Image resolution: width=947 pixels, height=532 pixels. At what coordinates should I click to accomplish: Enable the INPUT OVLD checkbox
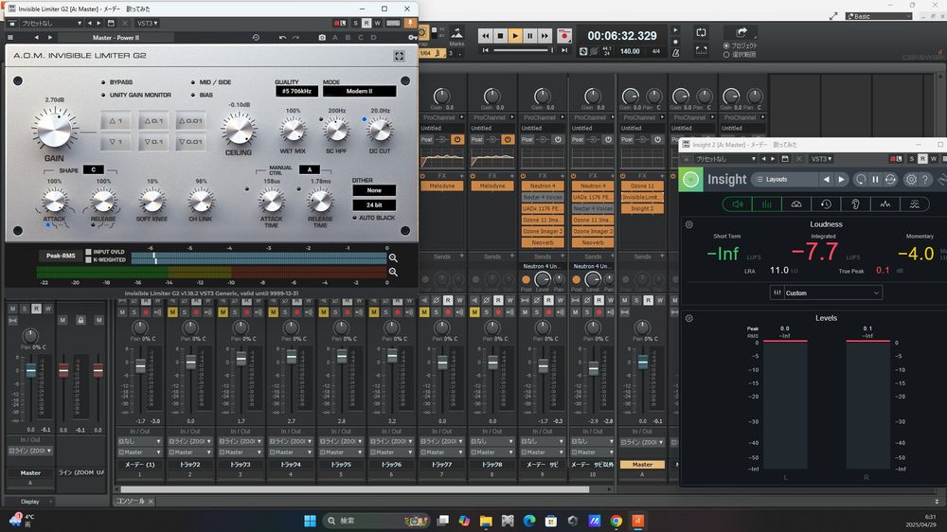(x=89, y=252)
